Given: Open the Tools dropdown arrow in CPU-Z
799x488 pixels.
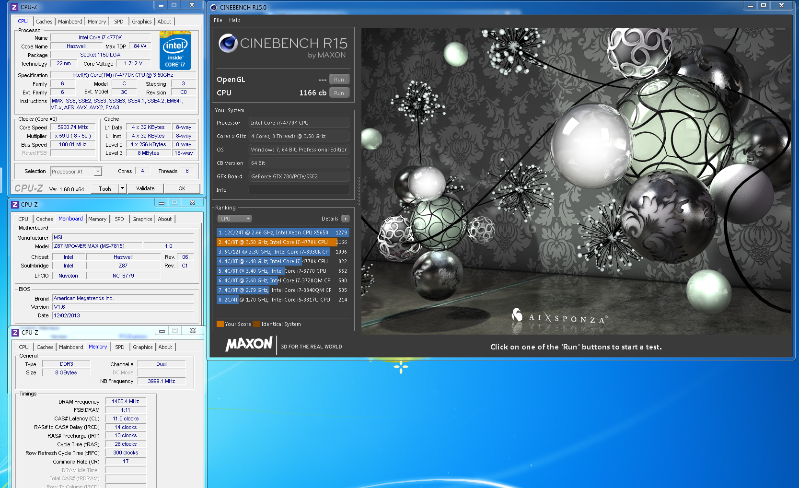Looking at the screenshot, I should coord(122,188).
